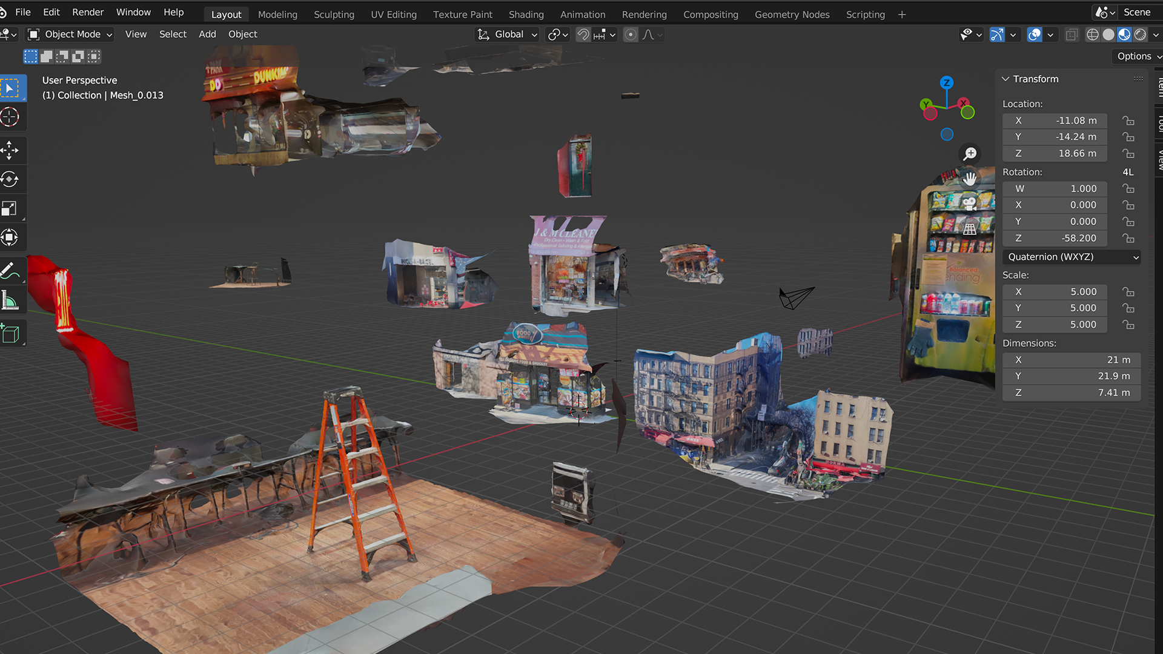Toggle camera view with the camera icon
Image resolution: width=1163 pixels, height=654 pixels.
tap(970, 204)
